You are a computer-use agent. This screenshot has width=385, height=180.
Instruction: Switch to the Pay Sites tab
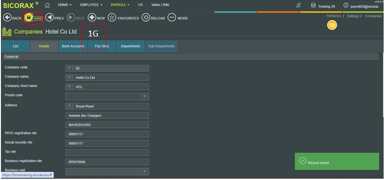point(102,46)
